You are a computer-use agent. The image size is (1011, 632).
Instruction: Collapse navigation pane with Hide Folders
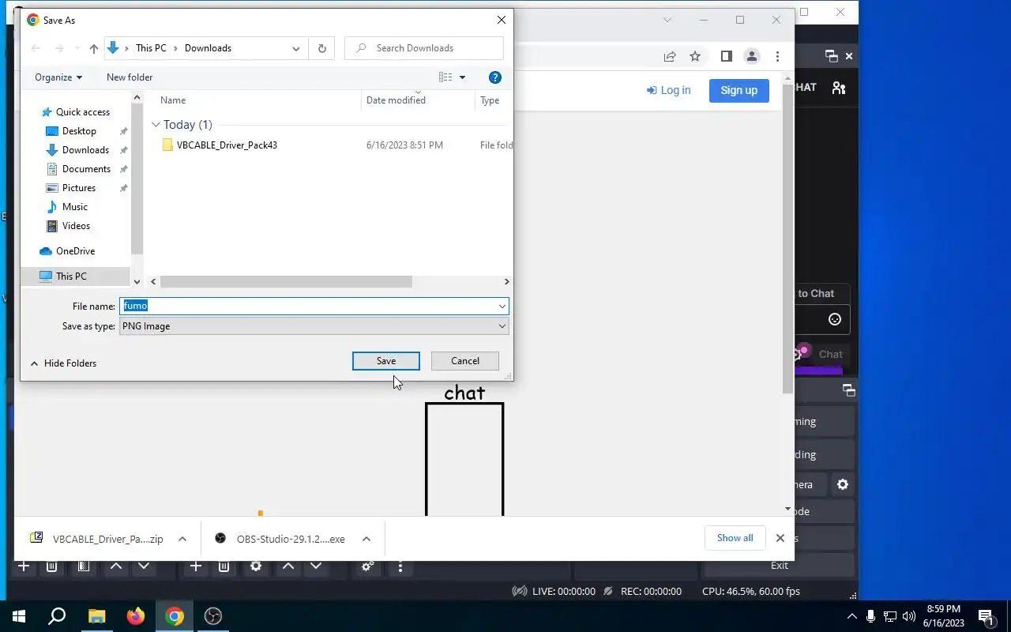click(x=63, y=363)
